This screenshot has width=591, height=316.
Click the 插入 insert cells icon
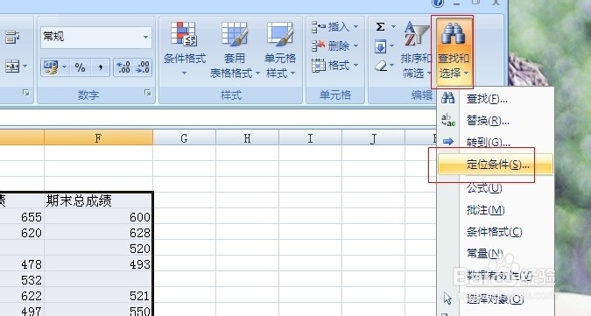[319, 27]
